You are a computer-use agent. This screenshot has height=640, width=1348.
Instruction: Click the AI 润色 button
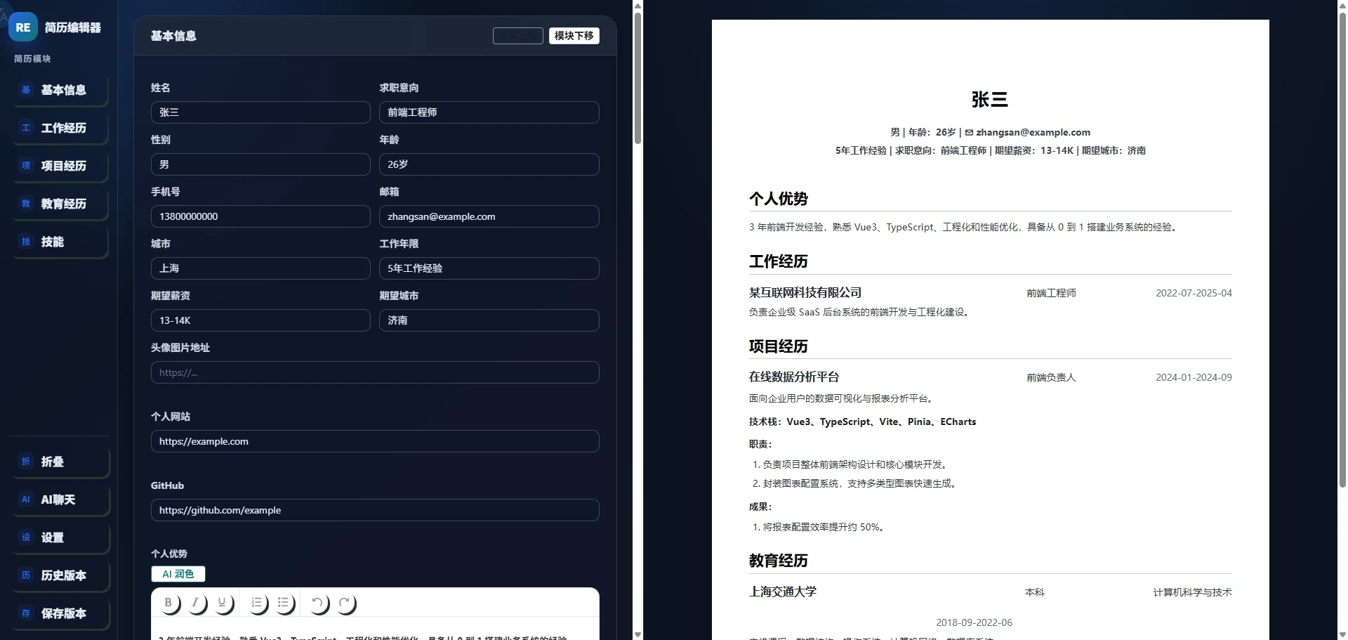click(178, 574)
